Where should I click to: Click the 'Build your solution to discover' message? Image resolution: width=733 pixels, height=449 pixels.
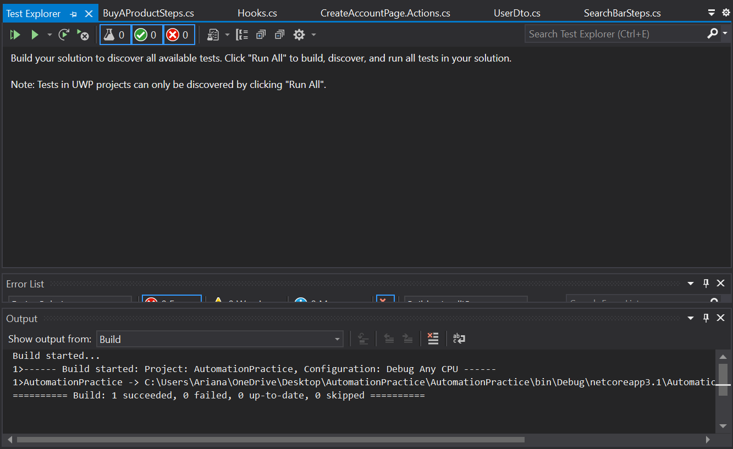tap(261, 58)
